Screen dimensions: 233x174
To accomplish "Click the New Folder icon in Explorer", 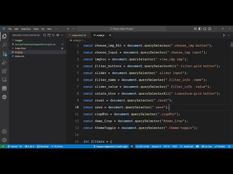I will (x=49, y=35).
